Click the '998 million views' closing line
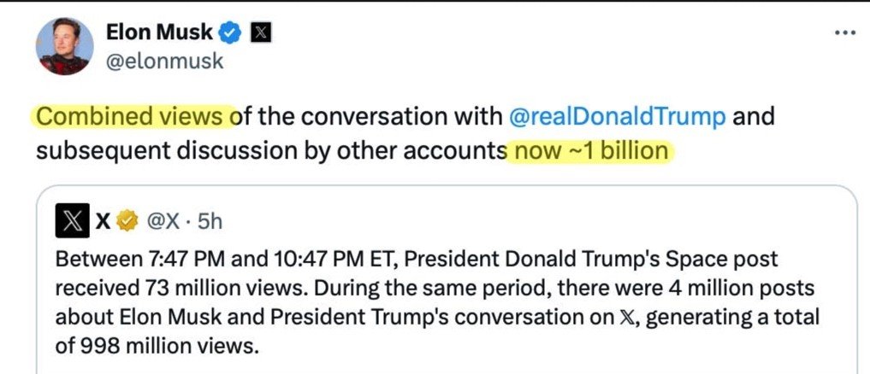This screenshot has height=374, width=870. (x=169, y=347)
